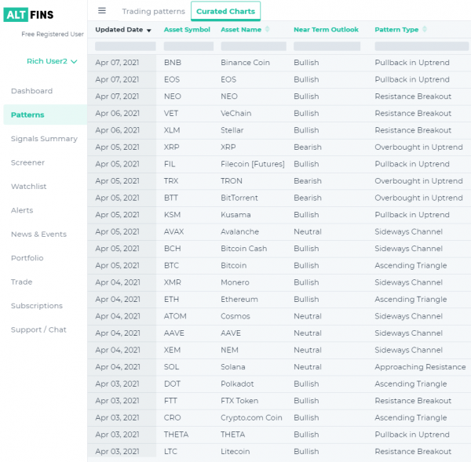Go to the Screener section
This screenshot has height=462, width=471.
point(27,163)
